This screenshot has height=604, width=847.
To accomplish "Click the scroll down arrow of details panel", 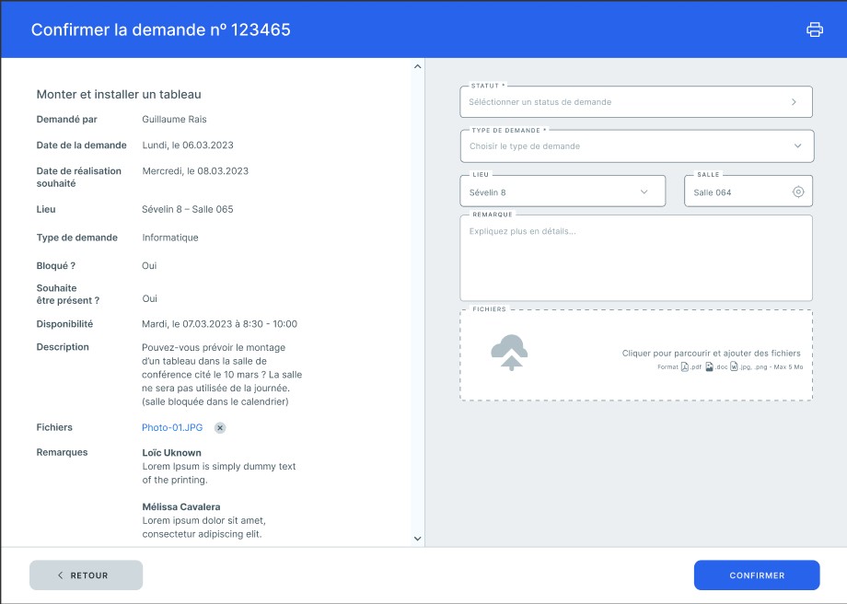I will tap(417, 539).
